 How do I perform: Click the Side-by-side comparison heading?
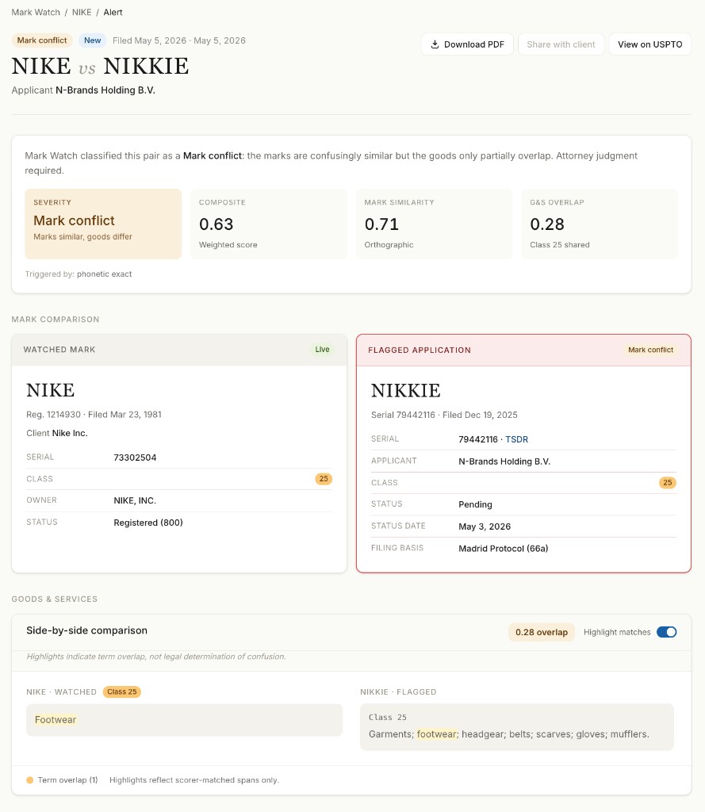pos(87,630)
